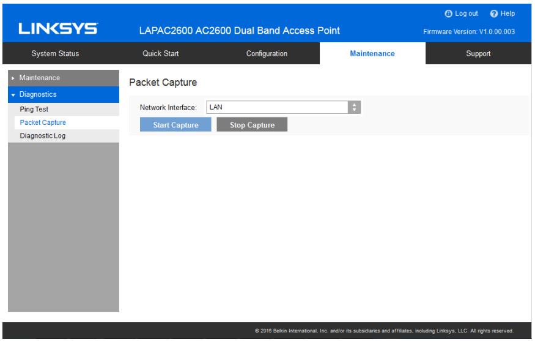This screenshot has width=535, height=341.
Task: Select the Maintenance tab
Action: (x=372, y=54)
